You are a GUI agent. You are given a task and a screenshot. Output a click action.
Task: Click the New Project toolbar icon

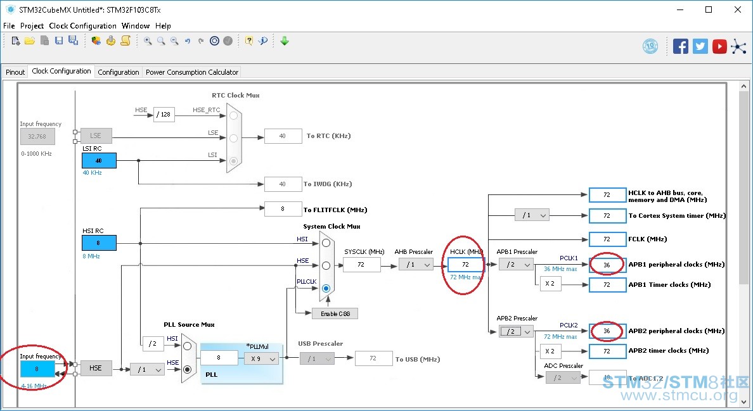click(x=16, y=41)
